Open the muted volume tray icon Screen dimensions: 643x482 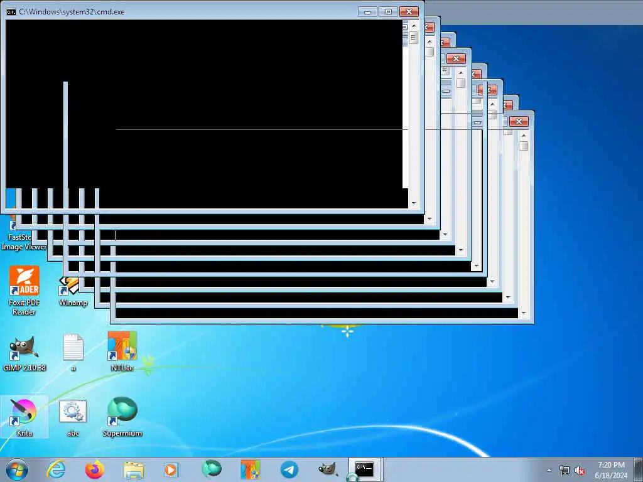pos(580,471)
